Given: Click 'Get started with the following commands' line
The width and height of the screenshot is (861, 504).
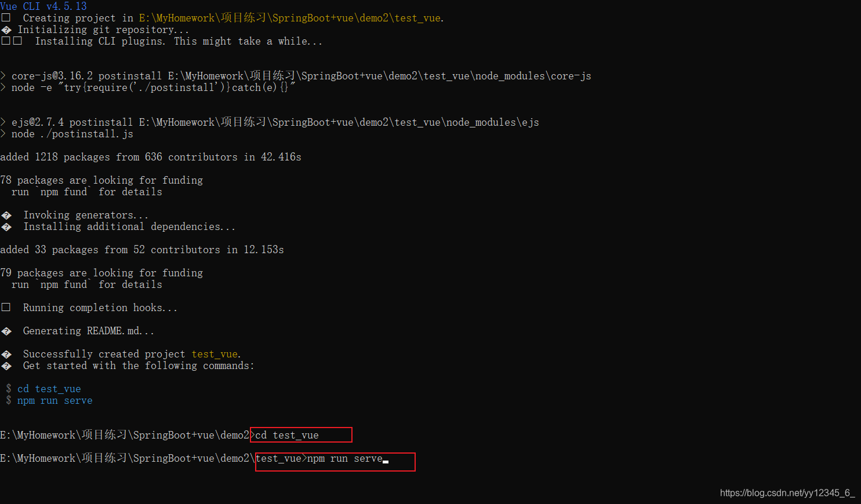Looking at the screenshot, I should click(x=128, y=366).
